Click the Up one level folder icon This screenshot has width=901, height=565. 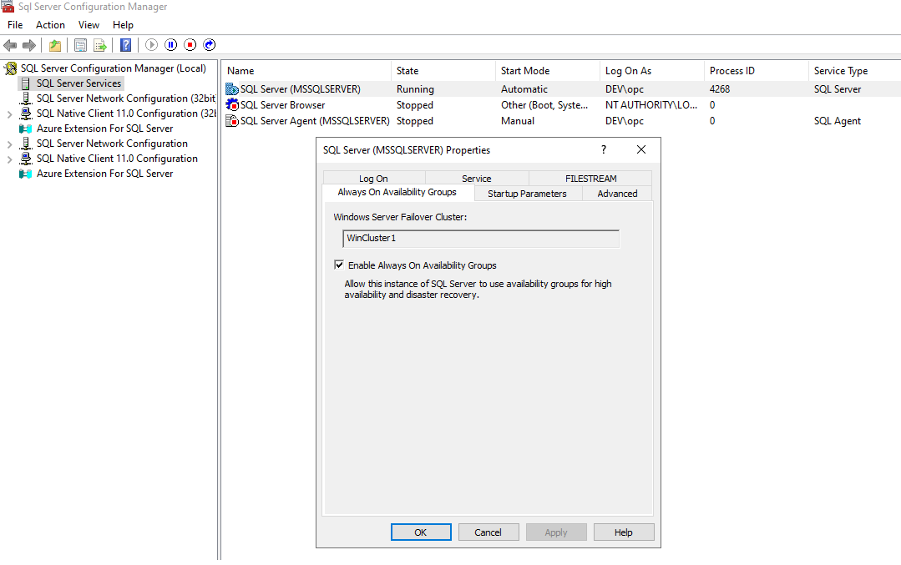[x=54, y=45]
